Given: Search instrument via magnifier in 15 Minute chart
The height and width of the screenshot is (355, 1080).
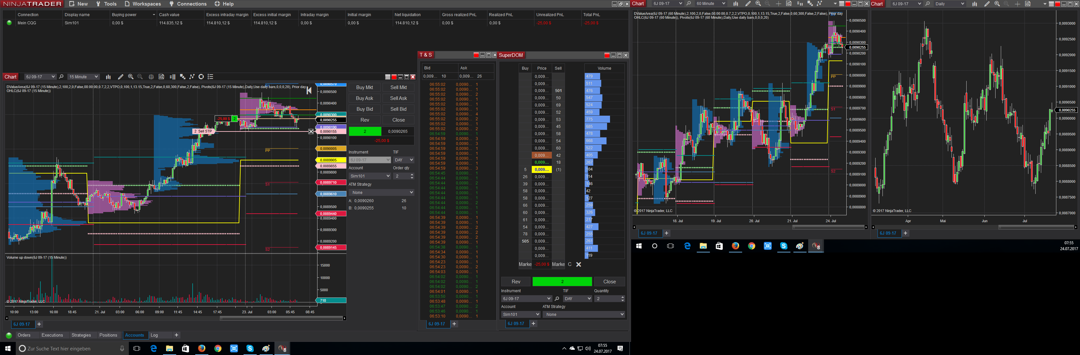Looking at the screenshot, I should coord(61,77).
